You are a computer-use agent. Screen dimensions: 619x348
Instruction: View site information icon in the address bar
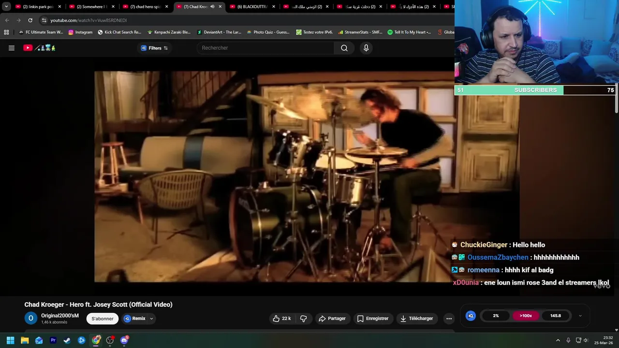pyautogui.click(x=44, y=20)
